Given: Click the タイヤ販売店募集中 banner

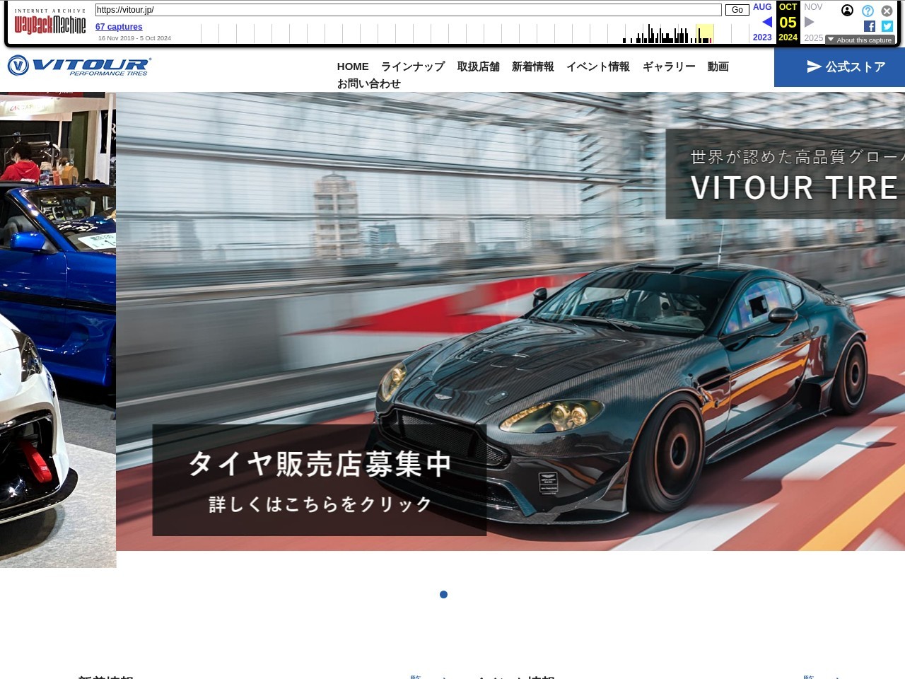Looking at the screenshot, I should click(319, 480).
